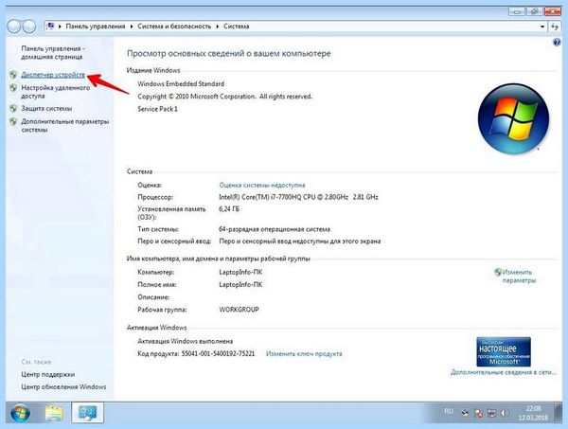Click Изменить ключ продукта link

click(x=304, y=353)
